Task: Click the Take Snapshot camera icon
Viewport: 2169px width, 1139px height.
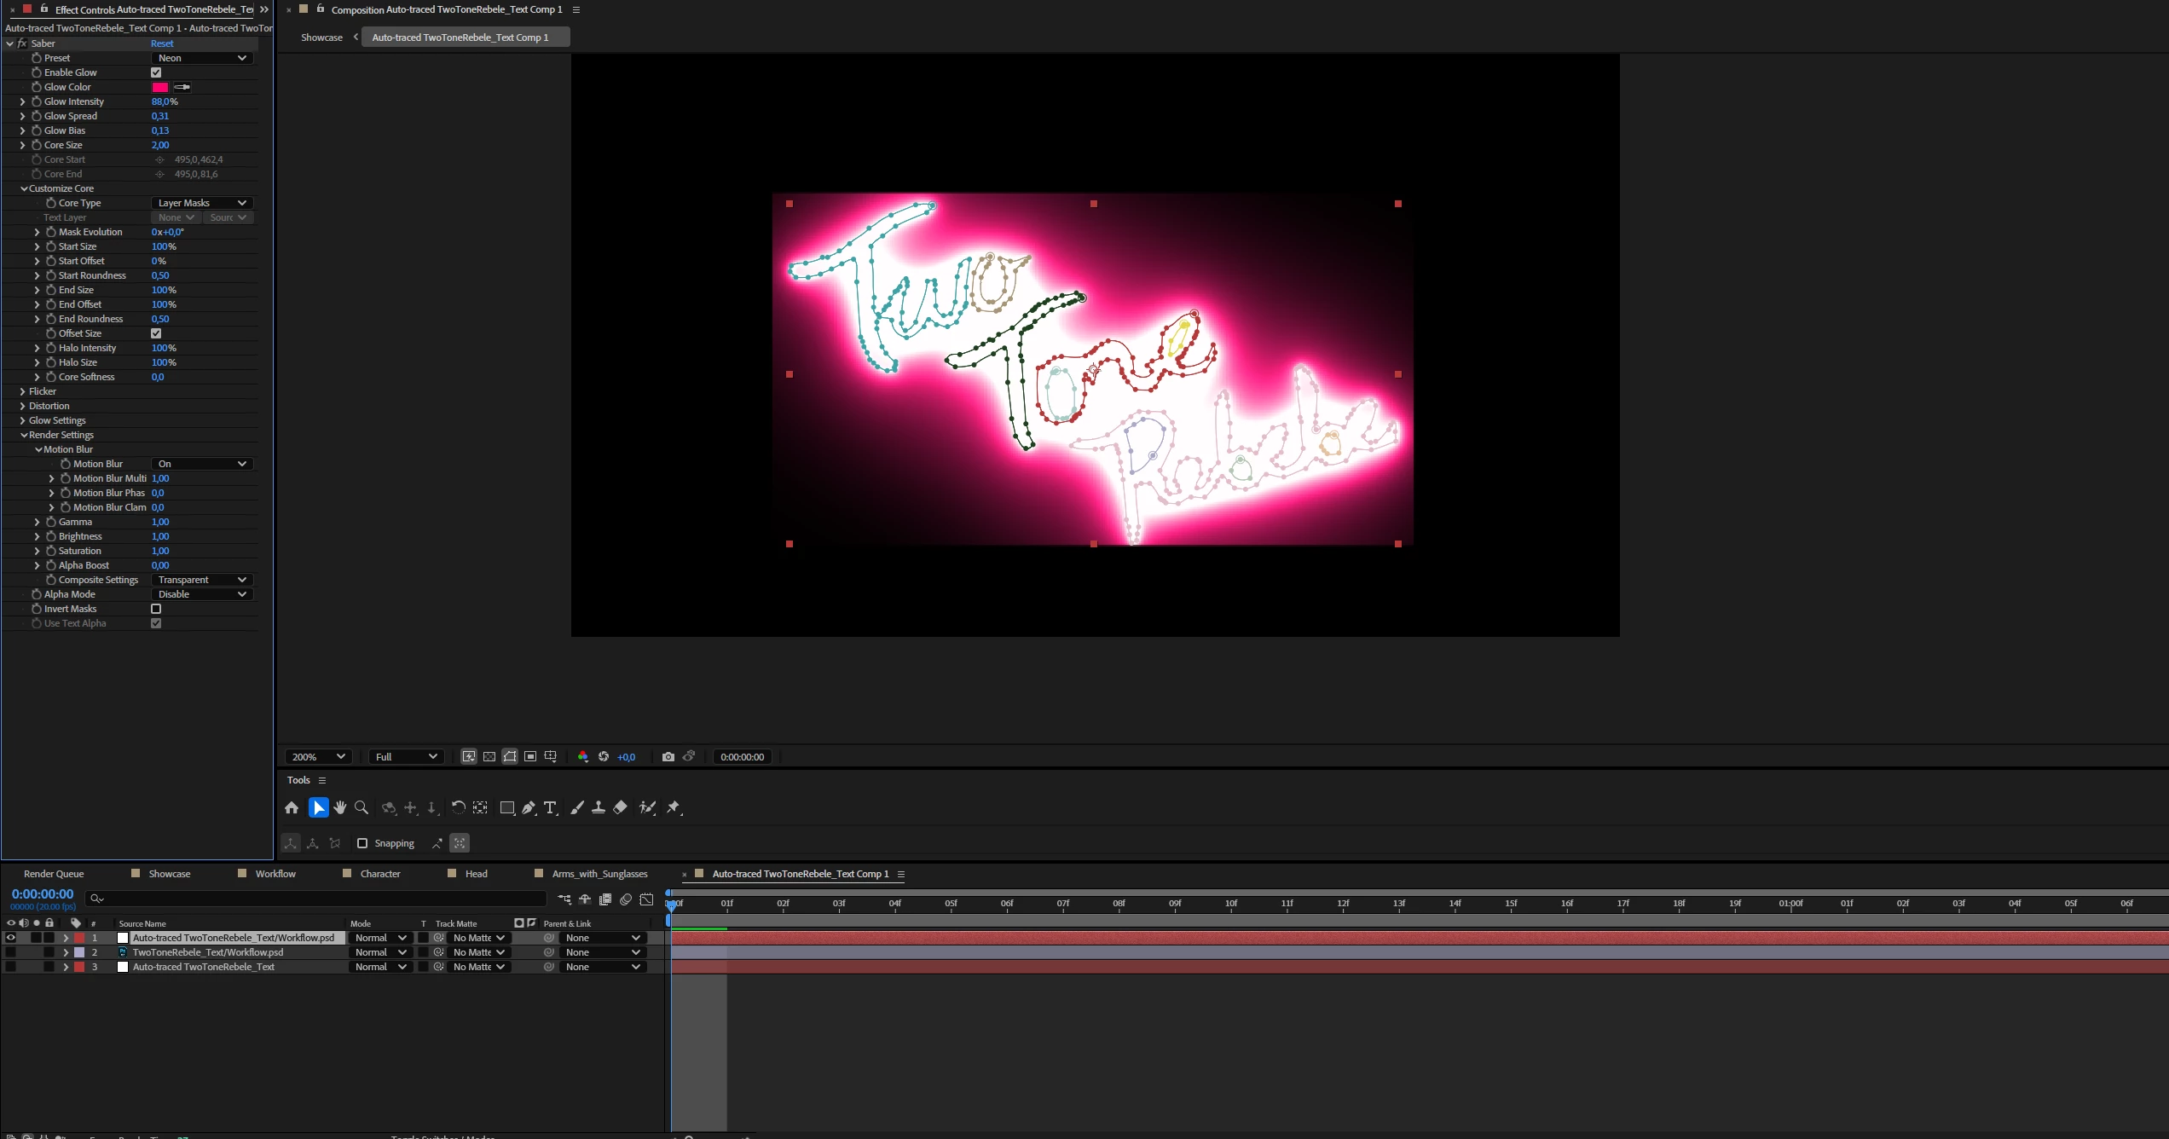Action: pos(668,757)
